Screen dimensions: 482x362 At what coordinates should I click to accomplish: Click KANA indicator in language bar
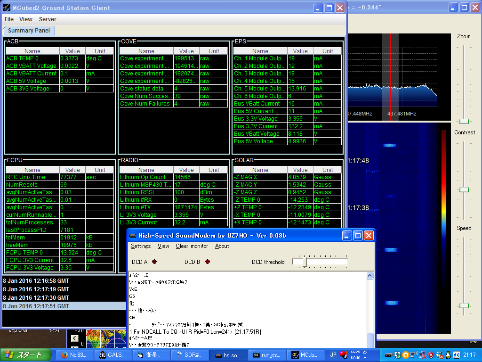click(355, 358)
